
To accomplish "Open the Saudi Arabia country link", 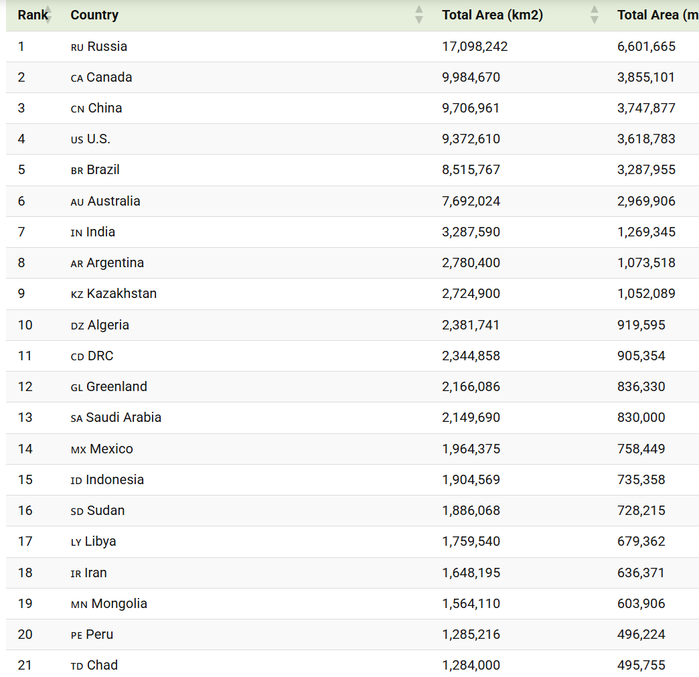I will pyautogui.click(x=124, y=417).
